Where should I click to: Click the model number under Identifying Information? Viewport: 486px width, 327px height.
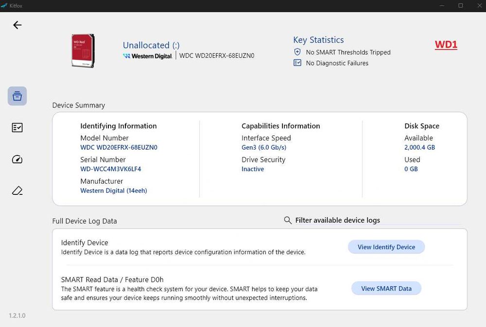(x=119, y=147)
